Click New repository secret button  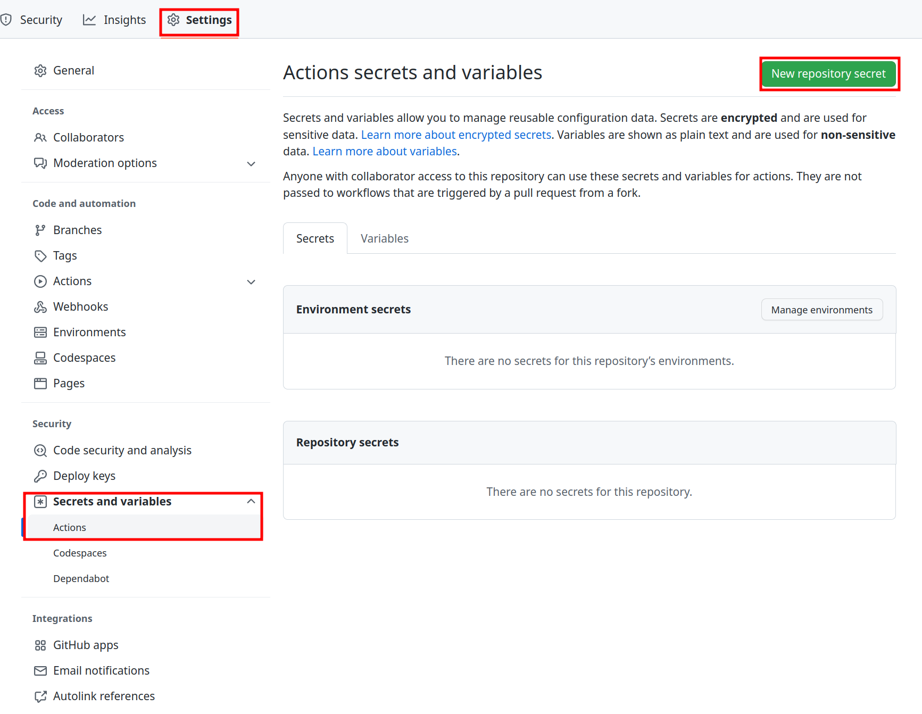tap(829, 73)
